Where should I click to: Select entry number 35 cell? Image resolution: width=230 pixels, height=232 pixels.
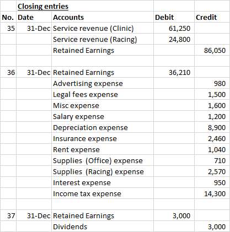click(8, 28)
